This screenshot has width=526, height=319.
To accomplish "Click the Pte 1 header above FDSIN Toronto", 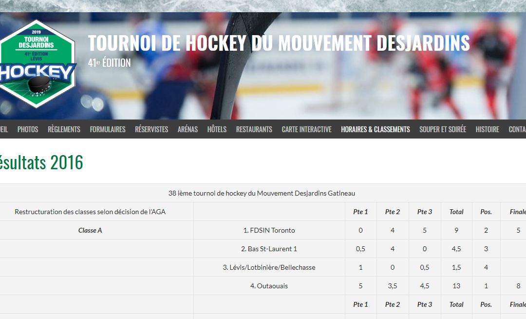I will [360, 212].
